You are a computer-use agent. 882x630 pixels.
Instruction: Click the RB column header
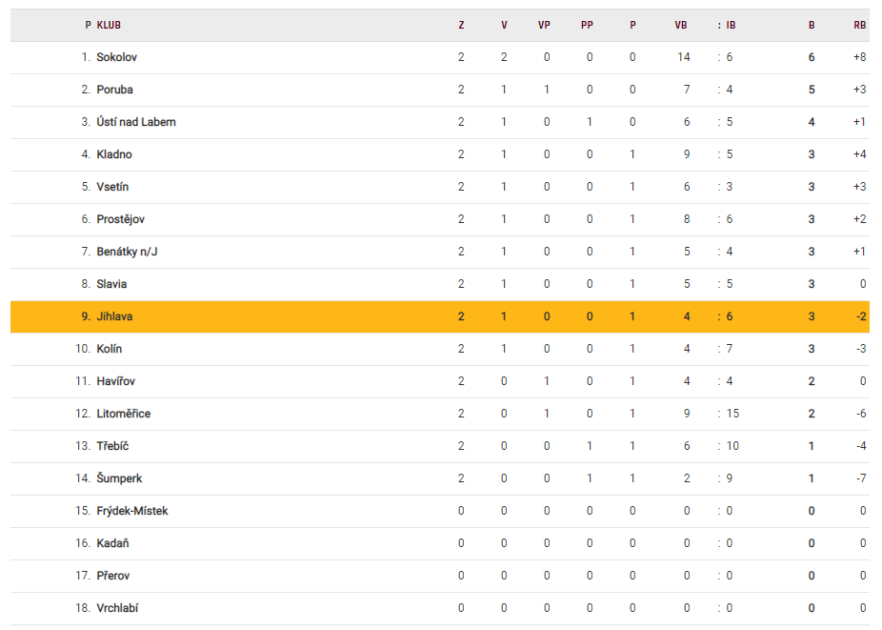pyautogui.click(x=859, y=25)
